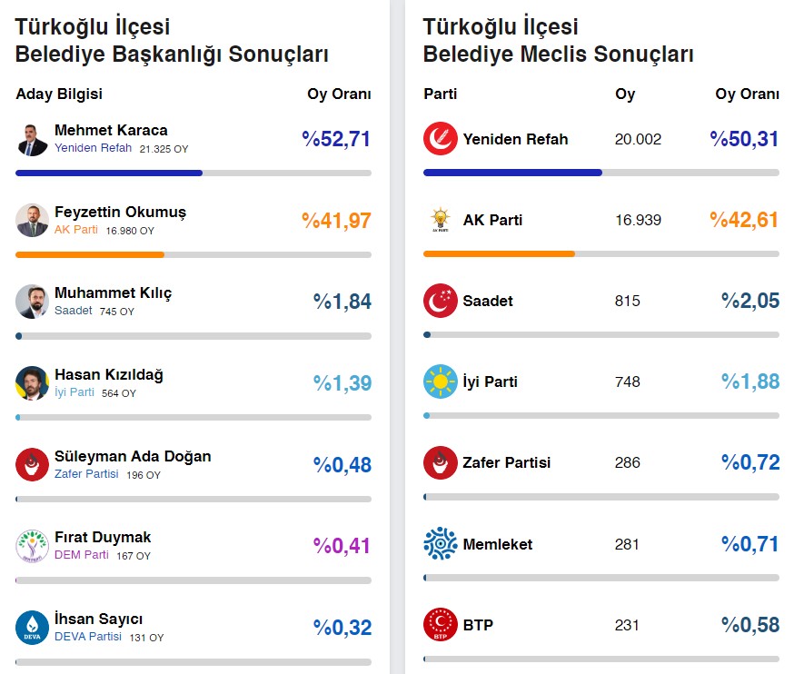
Task: Click the orange AK Parti council vote bar
Action: (x=499, y=253)
